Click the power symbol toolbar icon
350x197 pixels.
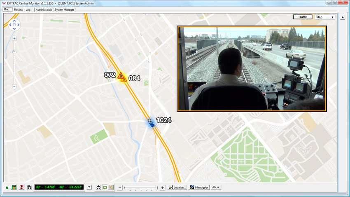point(98,188)
